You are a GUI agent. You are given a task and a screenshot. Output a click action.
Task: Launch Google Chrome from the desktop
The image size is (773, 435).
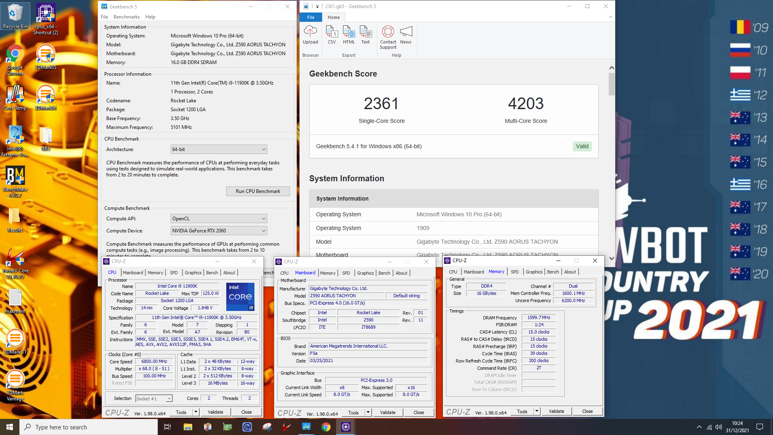(15, 60)
